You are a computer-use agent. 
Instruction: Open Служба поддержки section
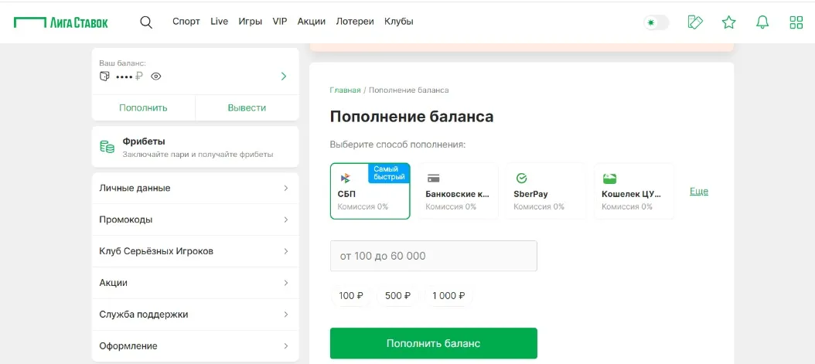pos(195,315)
